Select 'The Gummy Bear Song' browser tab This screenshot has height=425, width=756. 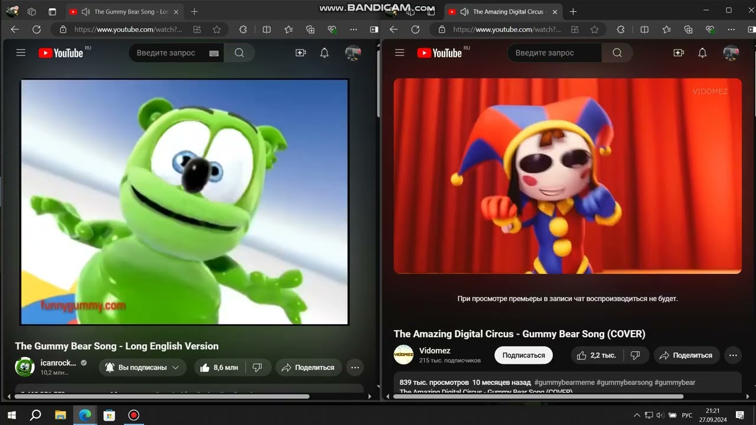(x=124, y=12)
